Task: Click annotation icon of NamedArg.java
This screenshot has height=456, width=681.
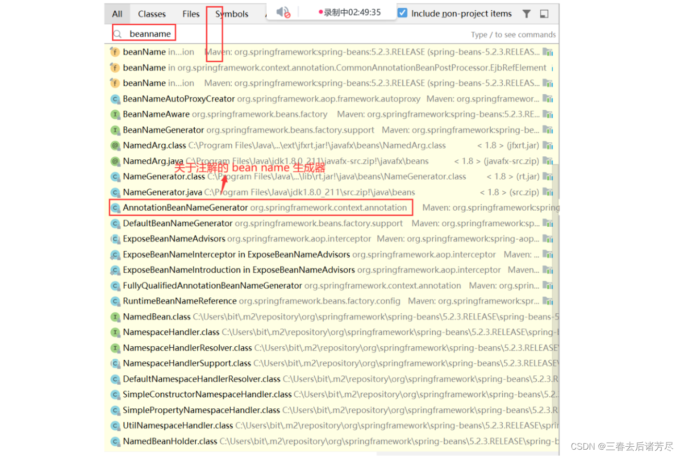Action: pyautogui.click(x=115, y=161)
